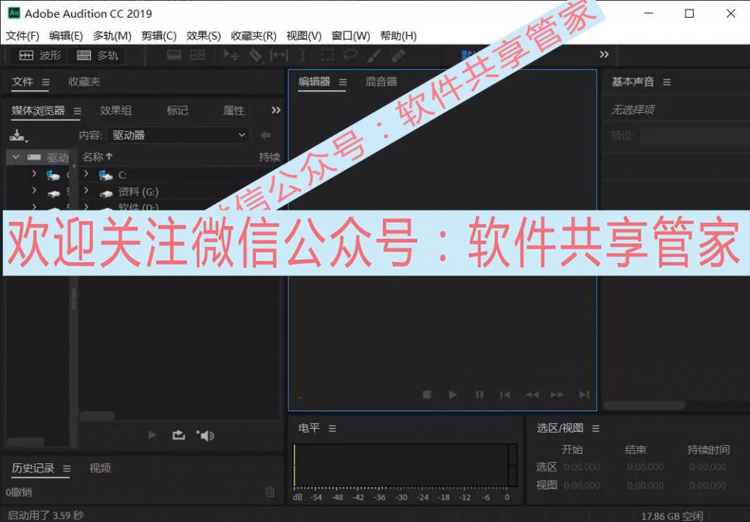Select the Paintbrush Selection tool
750x522 pixels.
(x=374, y=55)
